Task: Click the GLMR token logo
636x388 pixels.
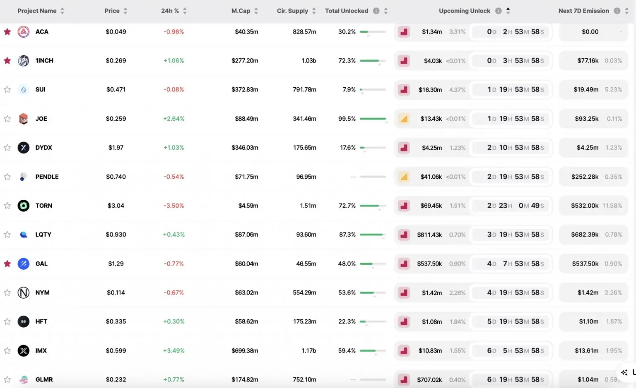Action: pos(24,380)
